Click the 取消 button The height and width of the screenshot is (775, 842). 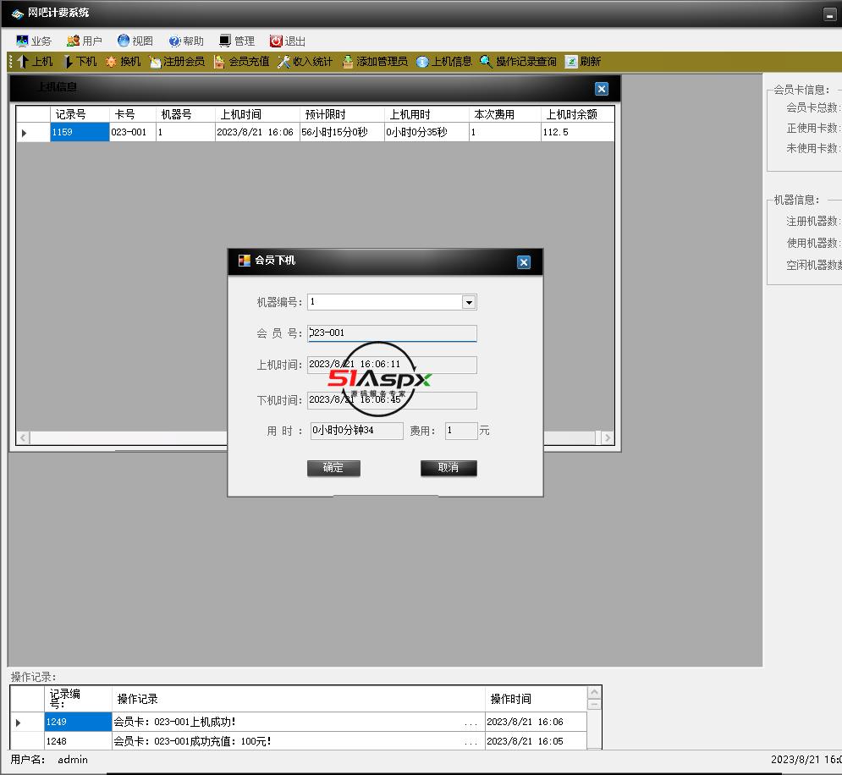pos(449,468)
